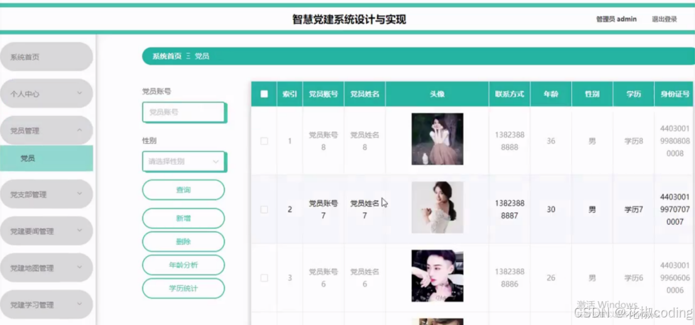
Task: Open avatar thumbnail in row 2
Action: click(x=437, y=207)
